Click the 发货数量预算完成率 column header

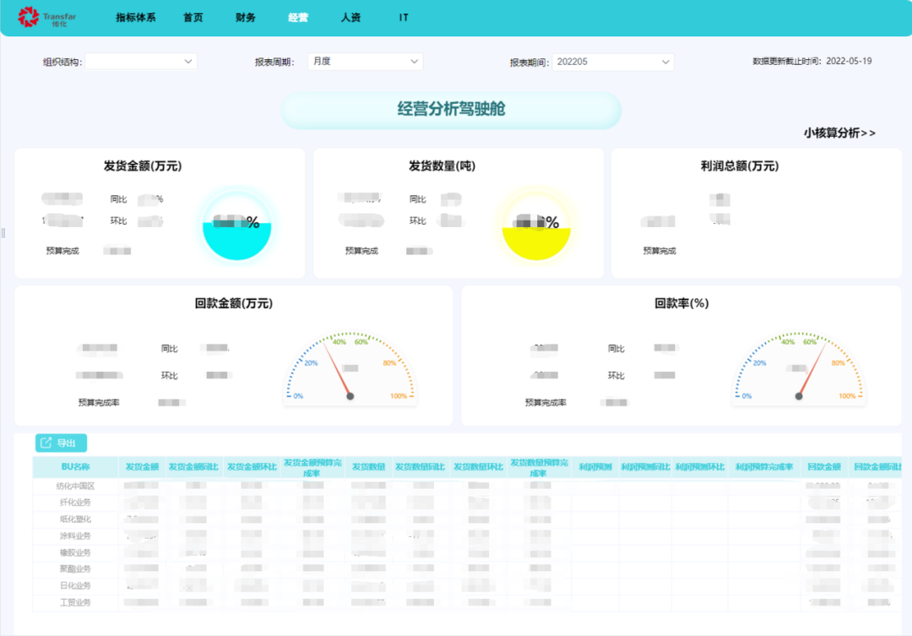(539, 467)
